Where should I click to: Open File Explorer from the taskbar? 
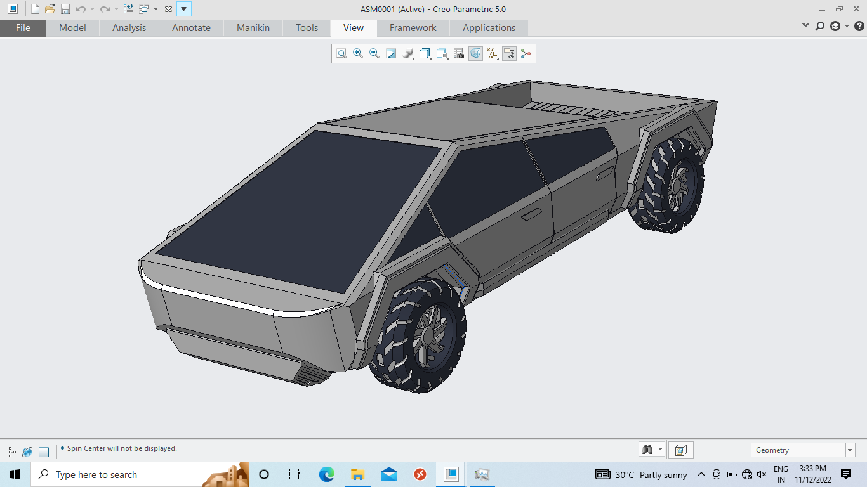point(357,474)
